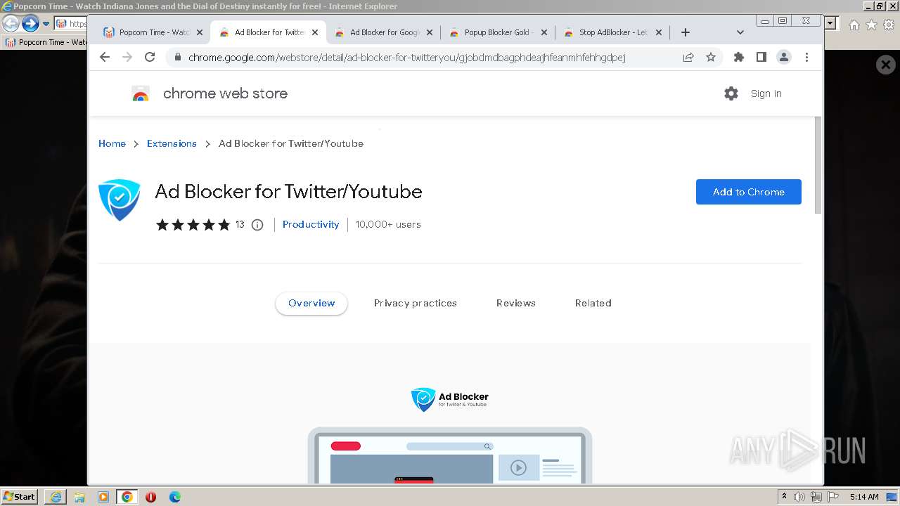Close the Ad Blocker for Twitter tab
Screen dimensions: 900x506
[315, 32]
